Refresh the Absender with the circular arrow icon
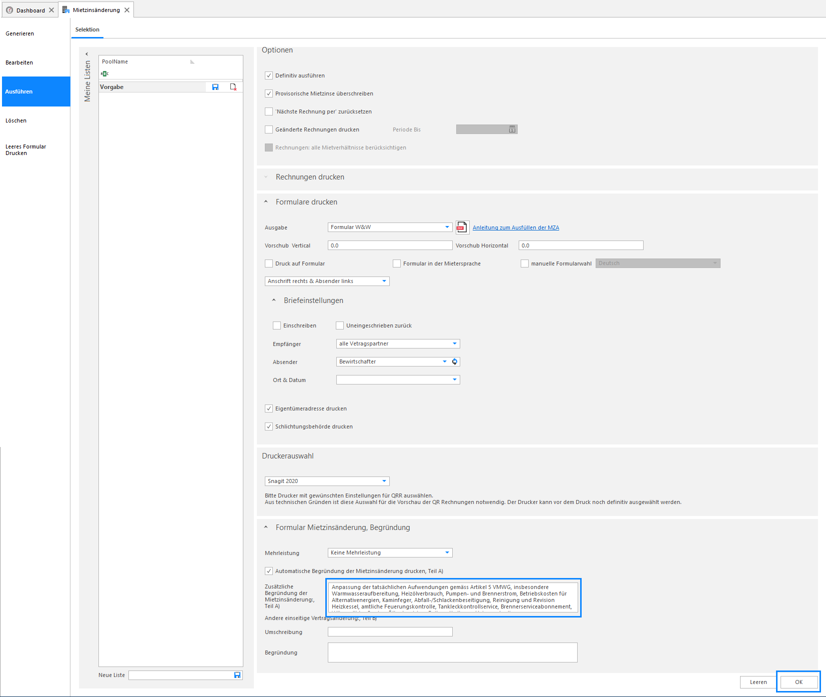 click(455, 361)
